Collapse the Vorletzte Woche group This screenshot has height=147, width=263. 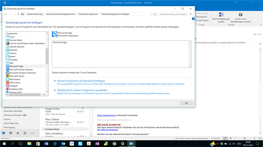click(x=44, y=129)
